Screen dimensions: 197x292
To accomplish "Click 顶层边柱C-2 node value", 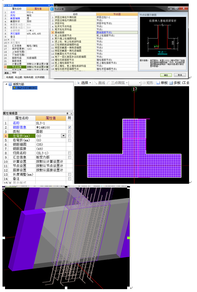I will point(117,17).
